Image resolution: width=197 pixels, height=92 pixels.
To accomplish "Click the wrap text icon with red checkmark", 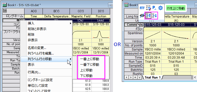I will pos(148,8).
